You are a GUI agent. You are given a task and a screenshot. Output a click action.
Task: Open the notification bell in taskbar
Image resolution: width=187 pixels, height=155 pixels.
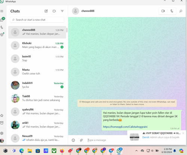tap(175, 151)
